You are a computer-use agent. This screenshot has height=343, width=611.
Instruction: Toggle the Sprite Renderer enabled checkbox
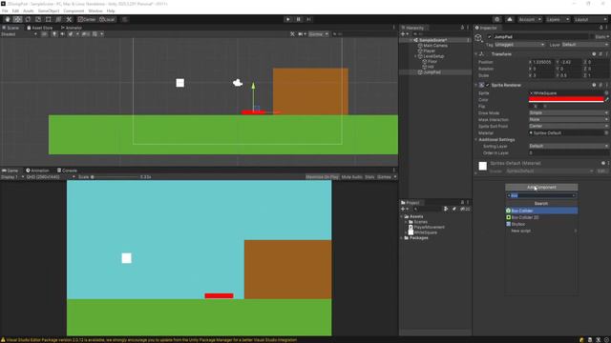(x=488, y=85)
